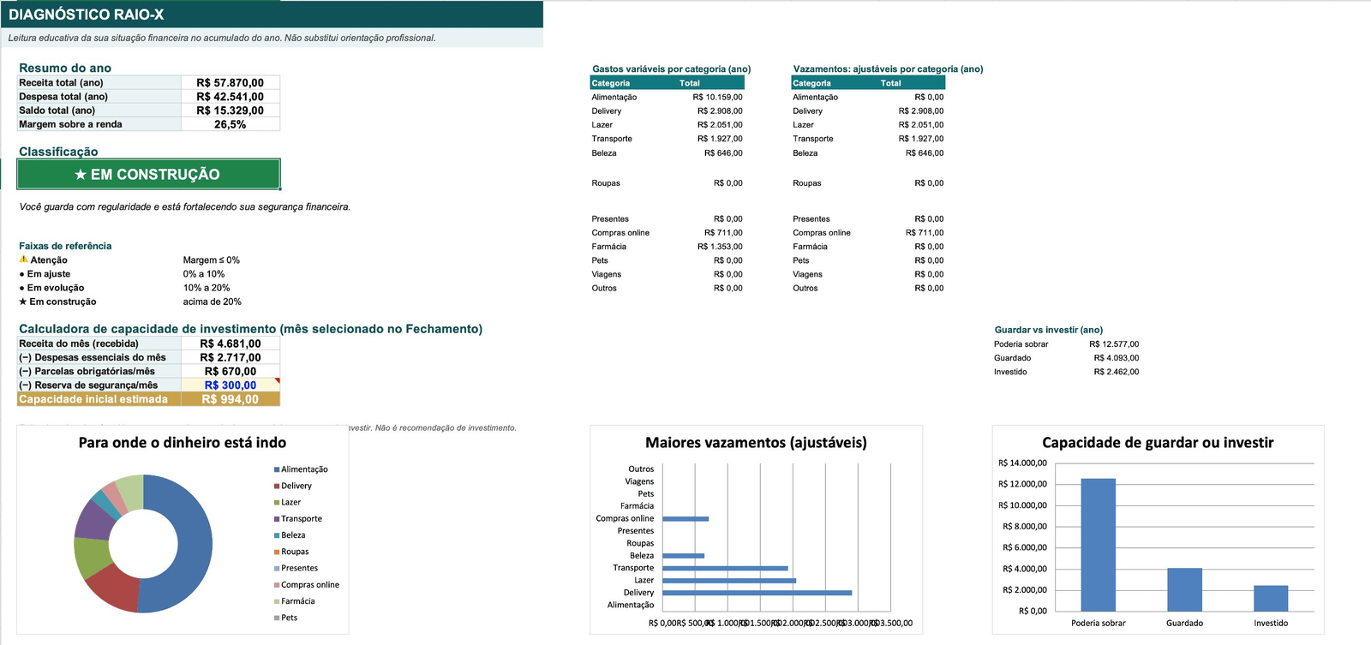Click the '● Em evolução' label
The width and height of the screenshot is (1371, 645).
(51, 288)
